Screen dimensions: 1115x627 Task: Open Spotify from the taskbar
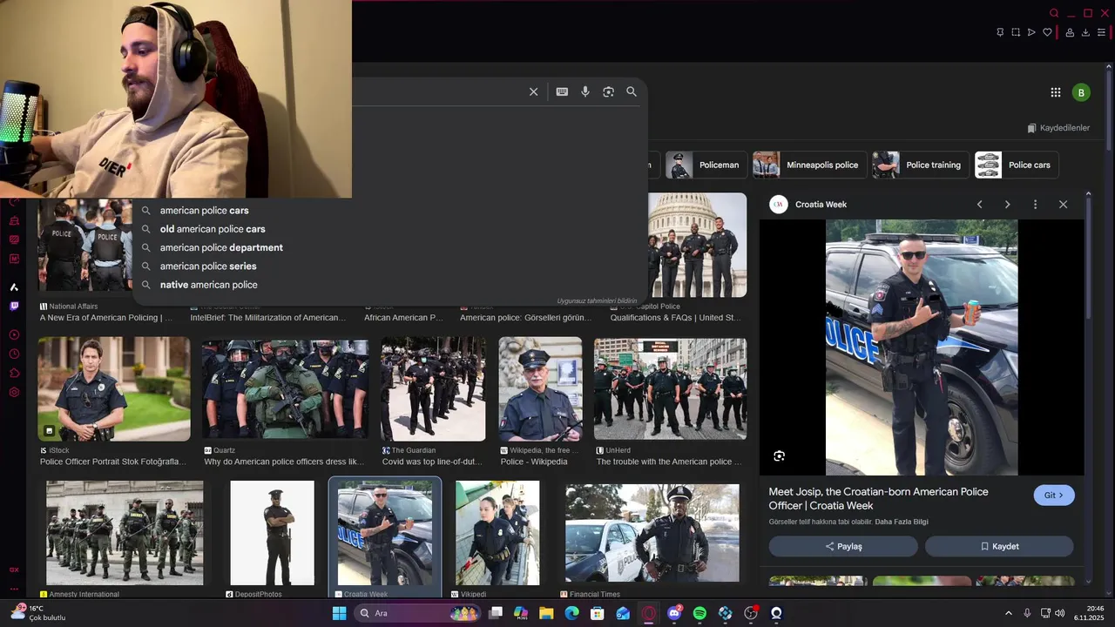click(699, 613)
